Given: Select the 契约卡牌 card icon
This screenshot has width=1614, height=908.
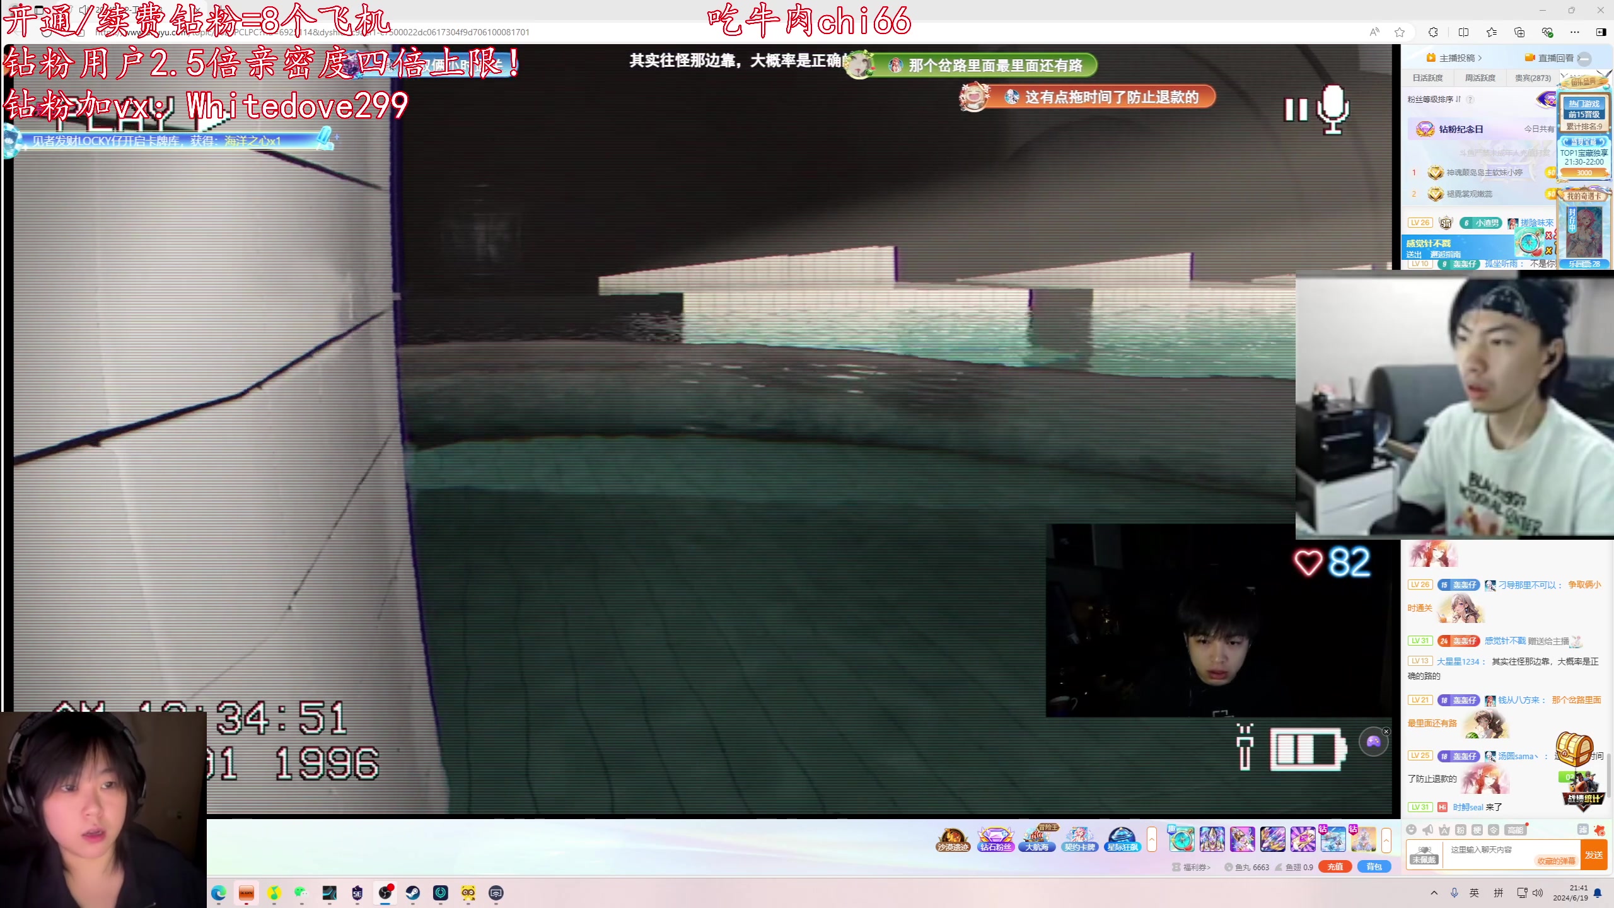Looking at the screenshot, I should 1079,839.
